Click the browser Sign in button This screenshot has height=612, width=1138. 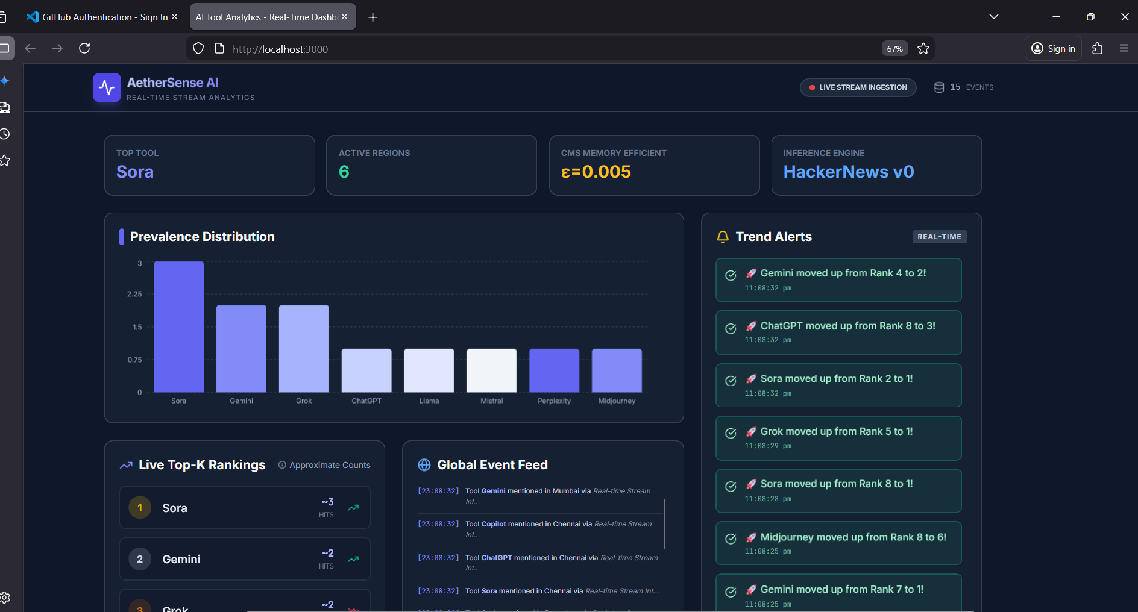point(1054,48)
